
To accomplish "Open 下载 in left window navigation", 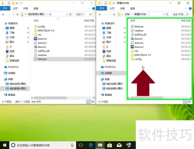I will click(x=12, y=33).
